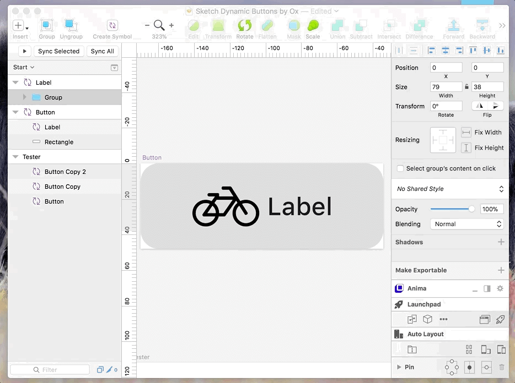Align layers to top edge

click(473, 51)
